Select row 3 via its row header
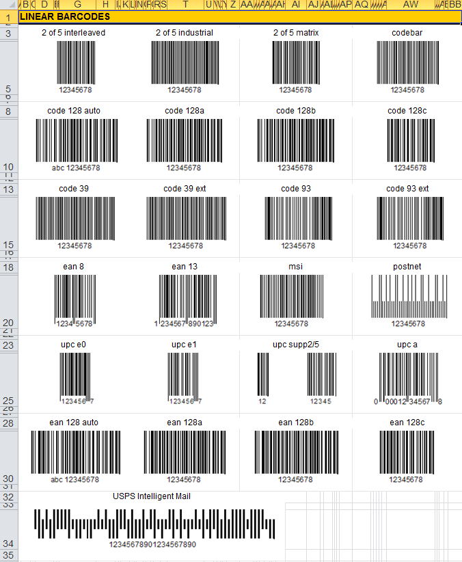462x562 pixels. 9,34
